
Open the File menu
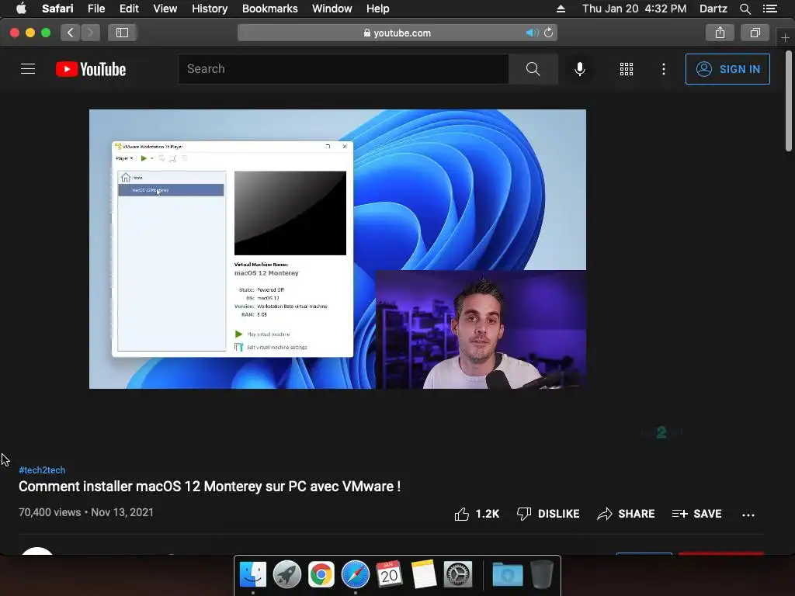tap(95, 9)
